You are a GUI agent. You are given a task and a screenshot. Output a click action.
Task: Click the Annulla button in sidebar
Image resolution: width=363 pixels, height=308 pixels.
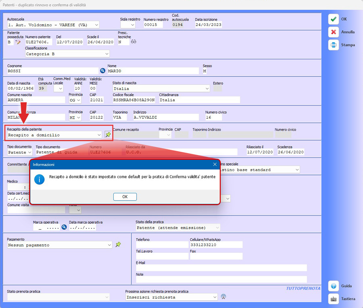[x=334, y=32]
